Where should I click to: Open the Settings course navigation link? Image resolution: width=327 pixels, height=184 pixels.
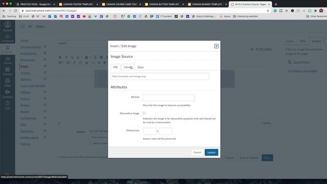[26, 144]
